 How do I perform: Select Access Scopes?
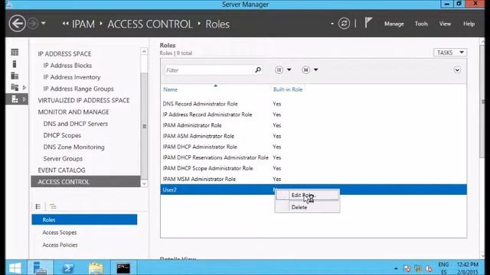[60, 232]
